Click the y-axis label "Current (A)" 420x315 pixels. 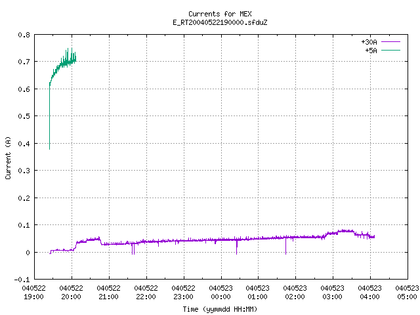[8, 157]
